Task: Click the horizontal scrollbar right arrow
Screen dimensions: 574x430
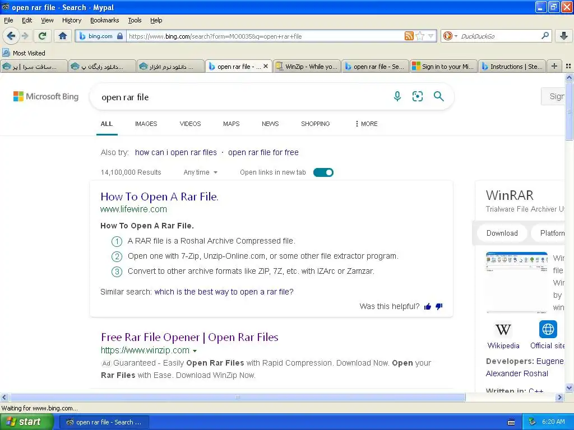Action: (x=560, y=397)
